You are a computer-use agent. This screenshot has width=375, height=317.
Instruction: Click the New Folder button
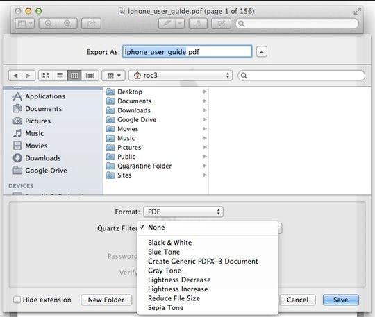click(106, 300)
